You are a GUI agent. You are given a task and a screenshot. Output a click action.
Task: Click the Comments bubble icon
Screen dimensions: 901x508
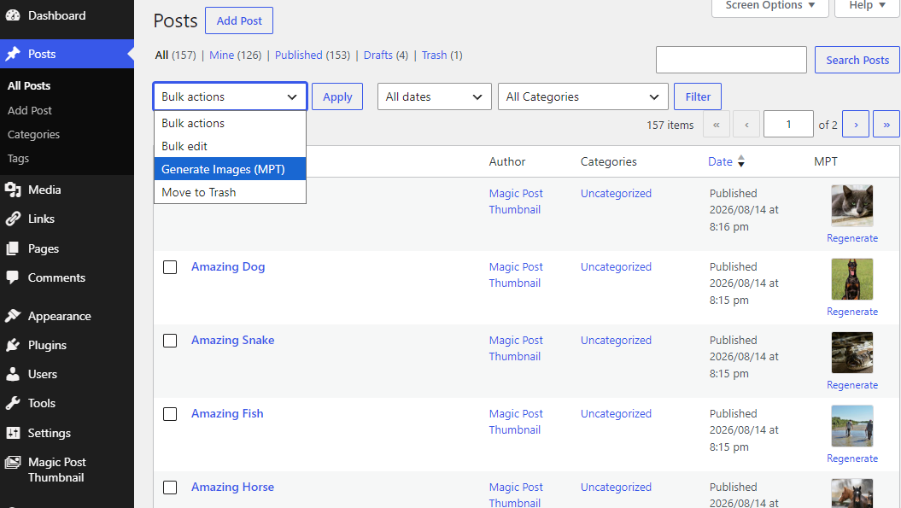13,277
